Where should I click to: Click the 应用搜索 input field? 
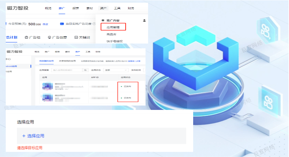point(67,70)
